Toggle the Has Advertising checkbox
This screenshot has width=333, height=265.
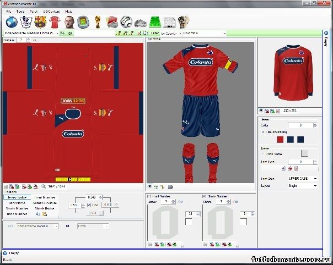click(263, 132)
